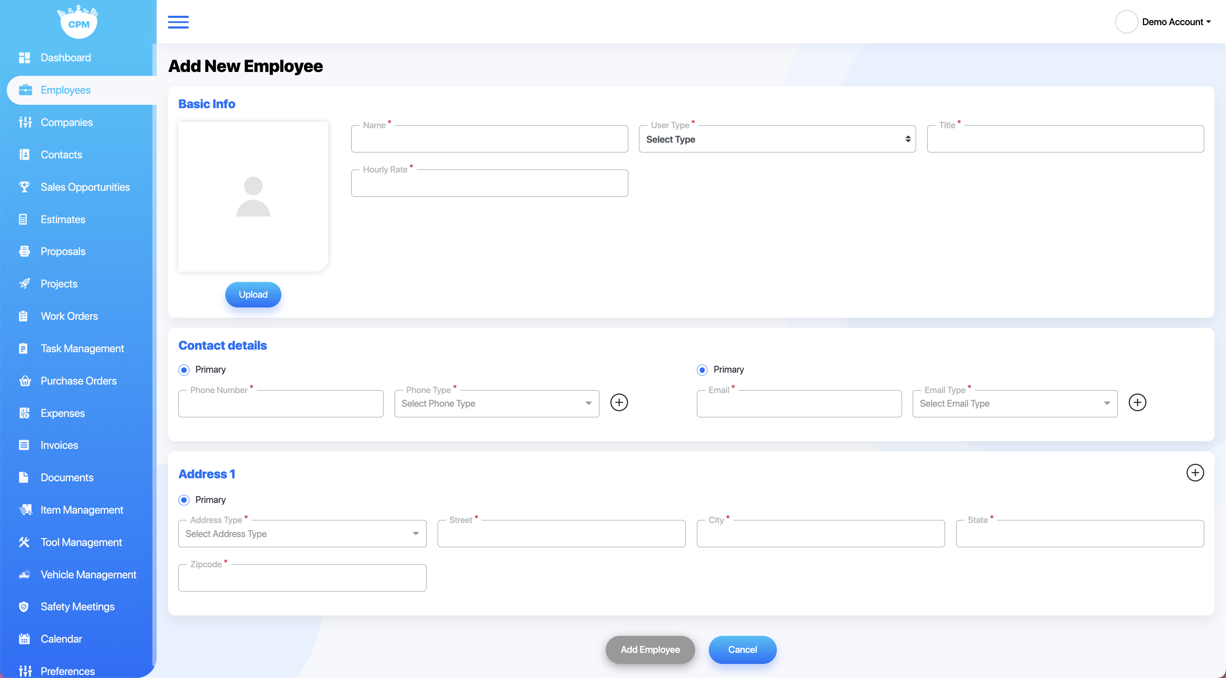Click the Companies sliders icon
The image size is (1226, 678).
pyautogui.click(x=25, y=122)
